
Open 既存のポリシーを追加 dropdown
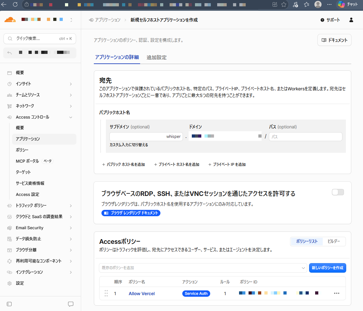click(203, 268)
